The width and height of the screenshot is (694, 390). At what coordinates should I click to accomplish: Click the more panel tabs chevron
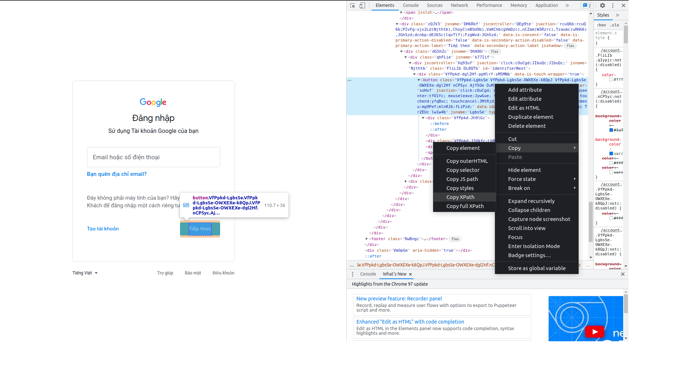pos(567,5)
